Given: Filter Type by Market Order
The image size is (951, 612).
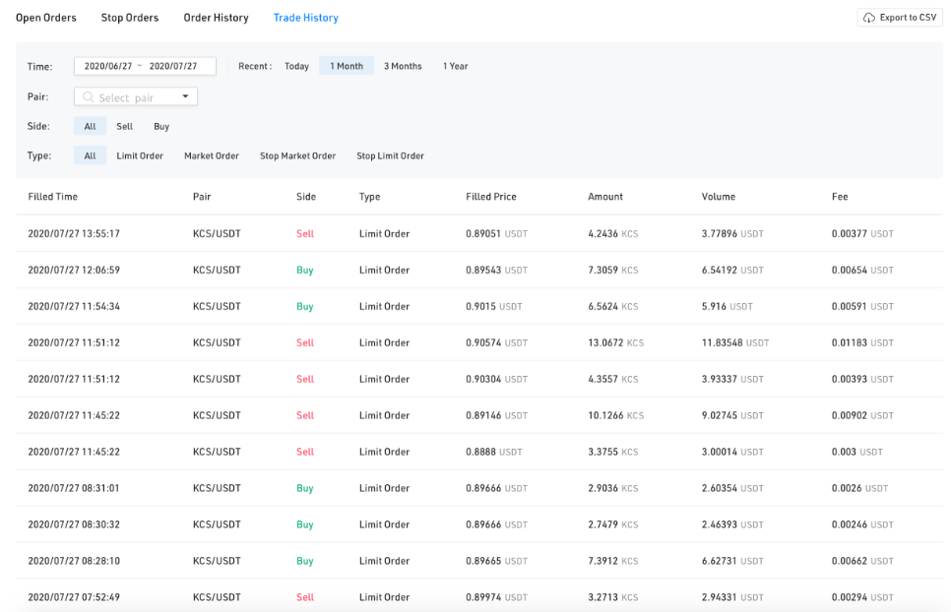Looking at the screenshot, I should pos(212,155).
